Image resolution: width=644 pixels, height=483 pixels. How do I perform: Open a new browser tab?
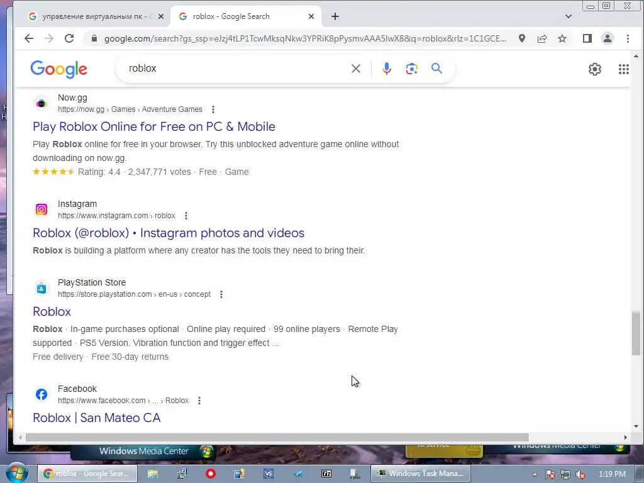(x=335, y=16)
